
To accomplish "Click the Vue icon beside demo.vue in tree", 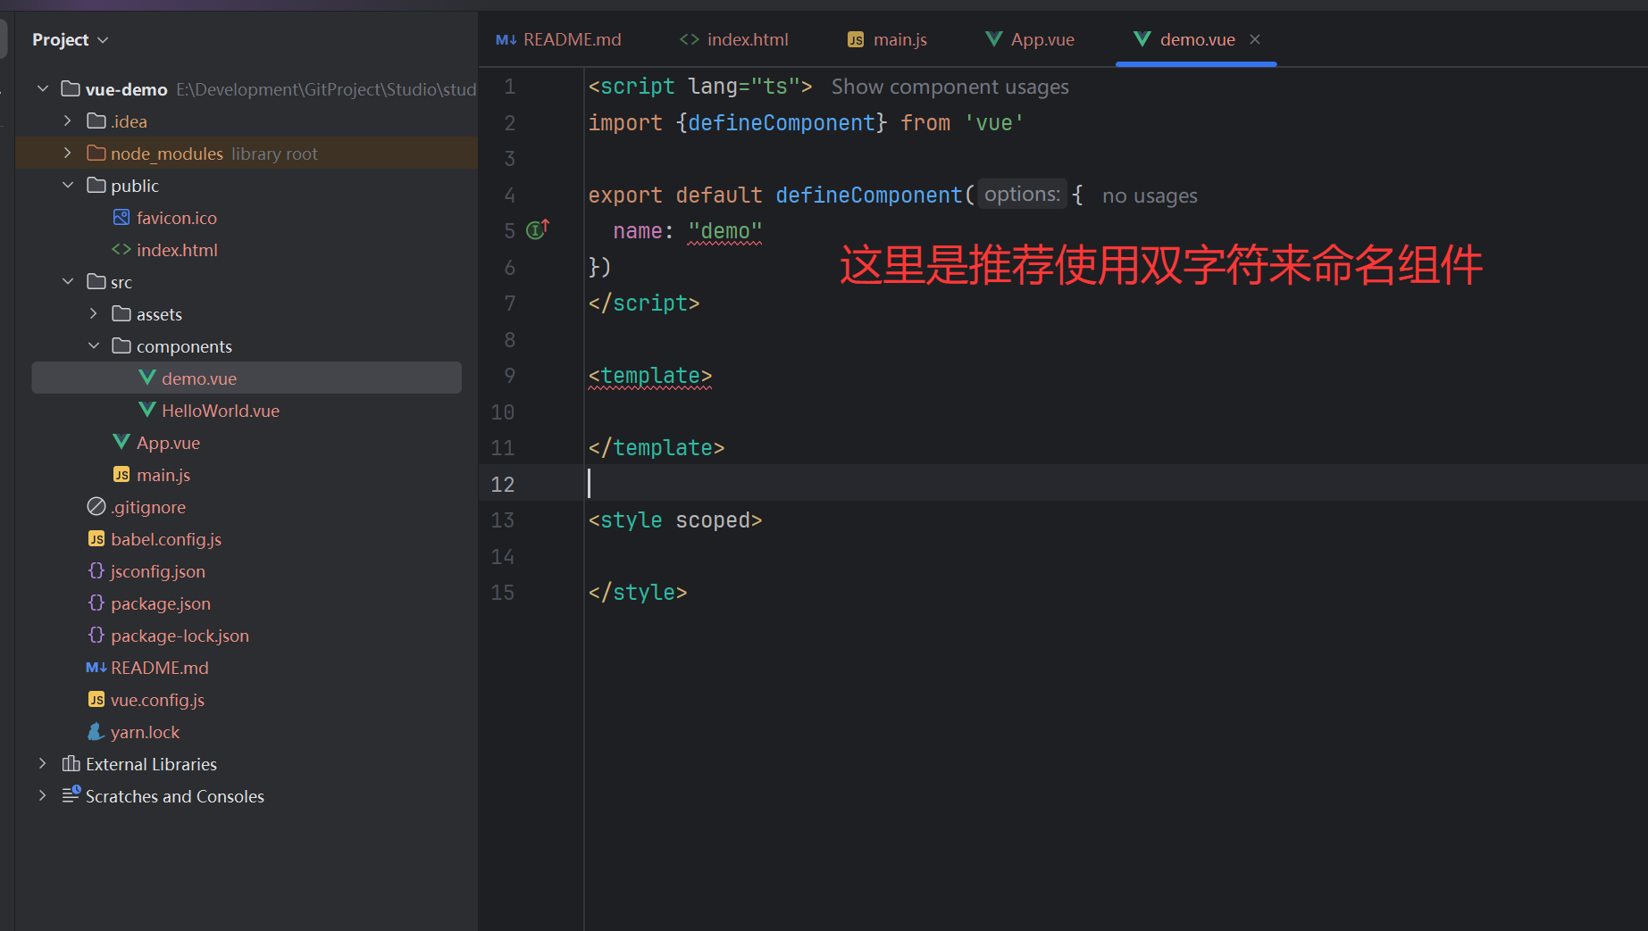I will click(x=147, y=378).
